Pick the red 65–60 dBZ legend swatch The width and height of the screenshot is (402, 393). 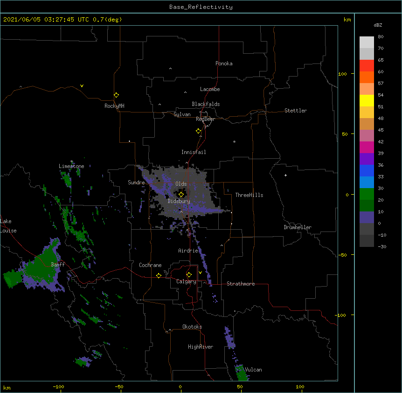(x=367, y=65)
